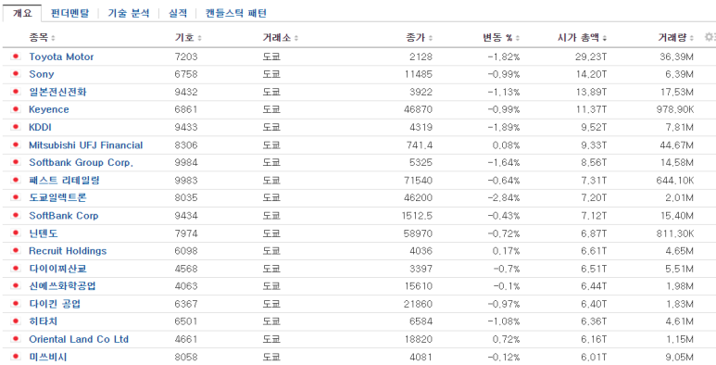Open the KDDI stock link
The width and height of the screenshot is (716, 365).
coord(40,127)
